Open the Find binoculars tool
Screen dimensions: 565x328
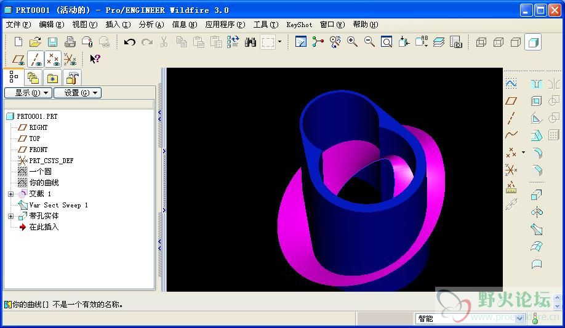pos(250,42)
